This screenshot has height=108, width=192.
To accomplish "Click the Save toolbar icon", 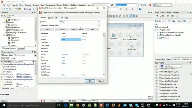I will tap(25, 9).
